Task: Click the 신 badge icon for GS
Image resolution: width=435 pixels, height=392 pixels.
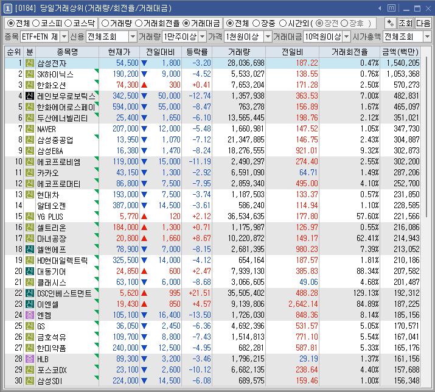Action: pyautogui.click(x=30, y=326)
